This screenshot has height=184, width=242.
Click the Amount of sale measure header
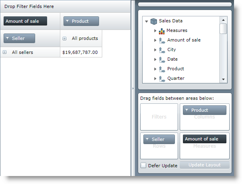click(x=25, y=21)
